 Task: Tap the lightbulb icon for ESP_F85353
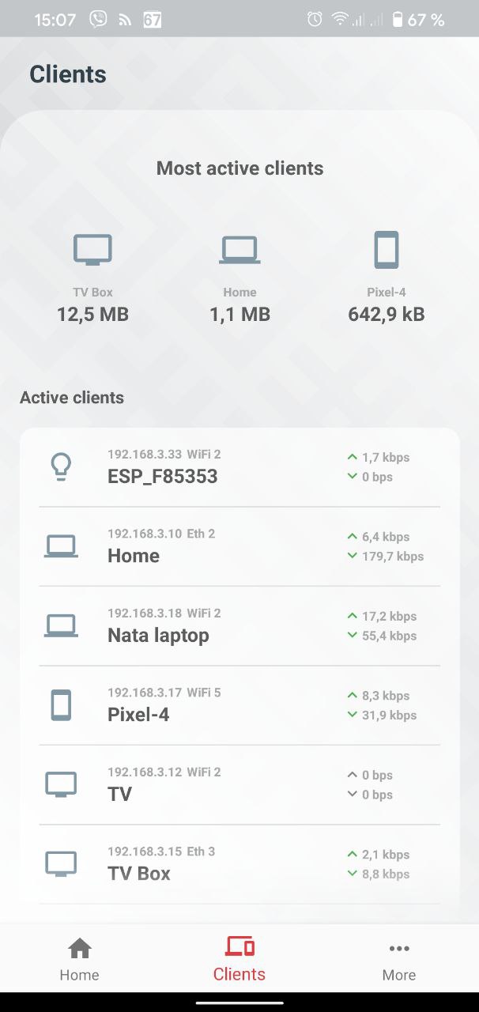pos(61,467)
